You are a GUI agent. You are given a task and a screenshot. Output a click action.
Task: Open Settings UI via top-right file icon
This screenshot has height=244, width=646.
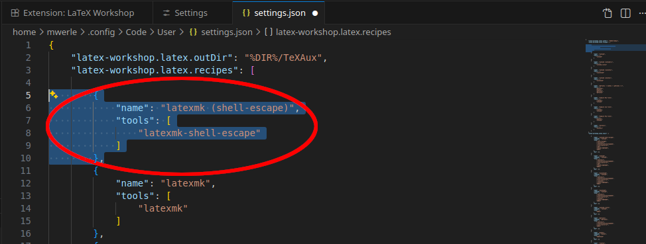607,13
